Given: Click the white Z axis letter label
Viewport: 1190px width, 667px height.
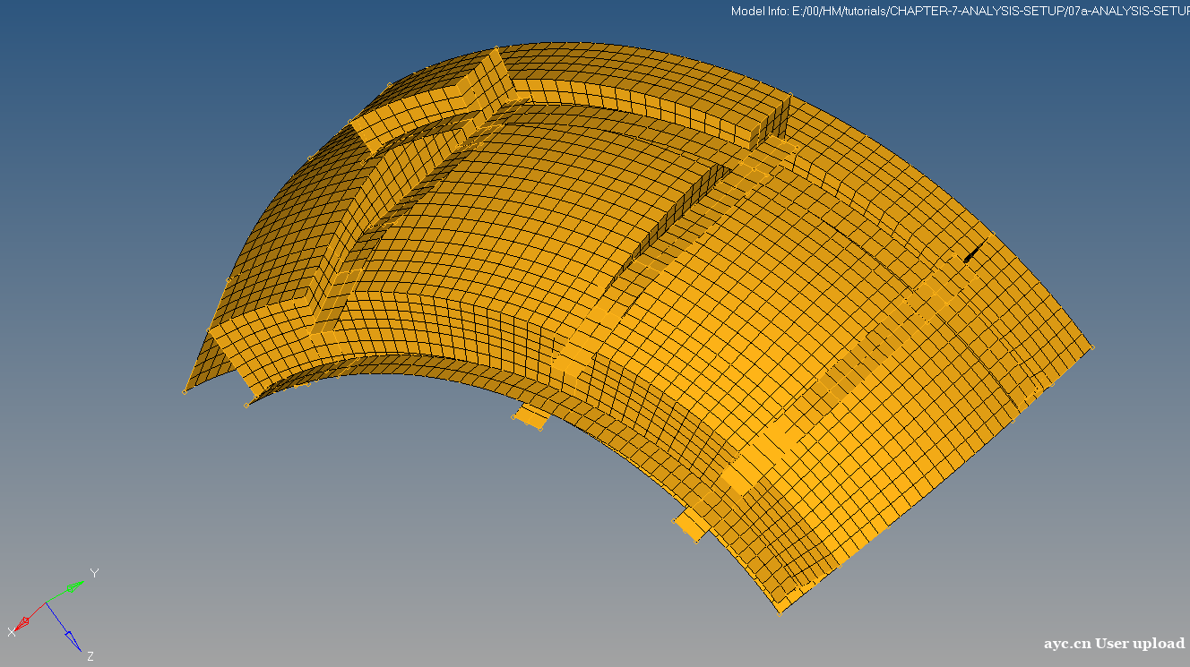Looking at the screenshot, I should pos(91,656).
